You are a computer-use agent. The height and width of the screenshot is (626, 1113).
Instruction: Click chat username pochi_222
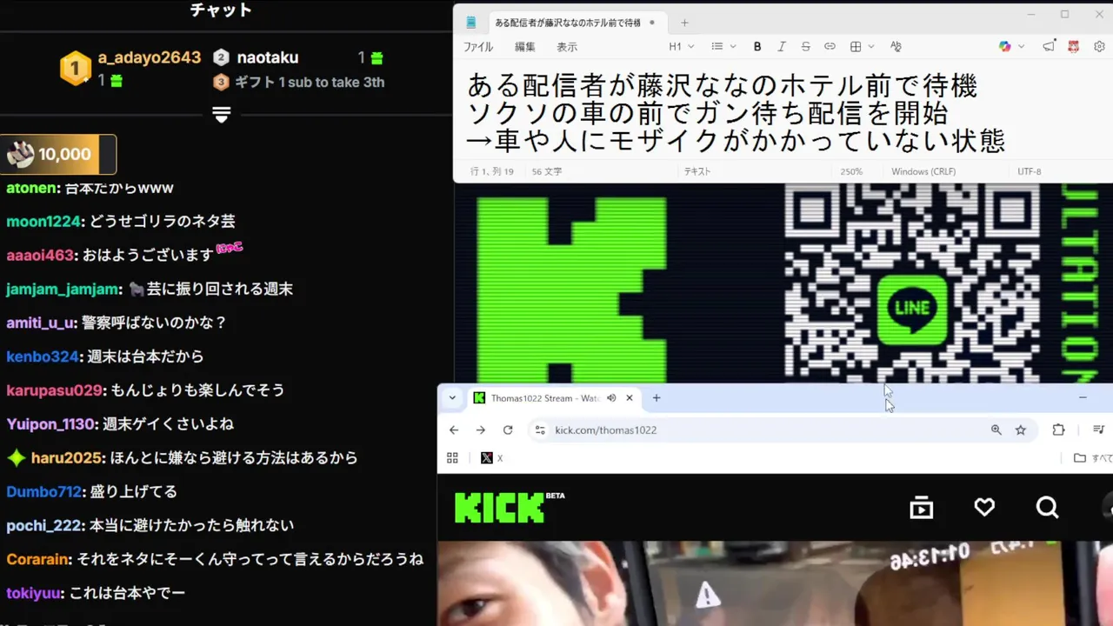(43, 525)
